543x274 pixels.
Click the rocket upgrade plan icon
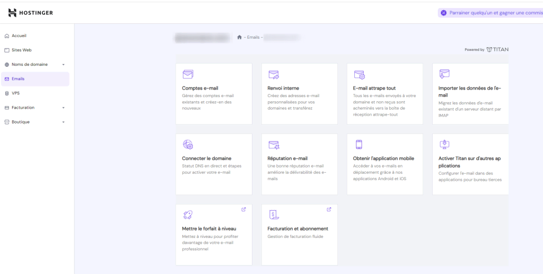pos(188,215)
